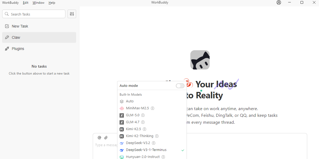Select the checked DeepSeek-V3-1-Terminus model

coord(146,150)
